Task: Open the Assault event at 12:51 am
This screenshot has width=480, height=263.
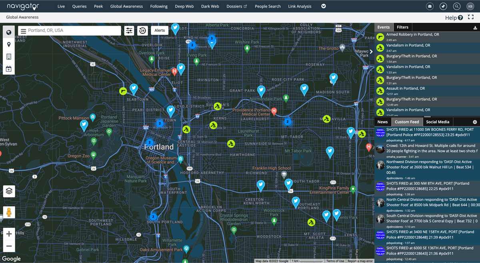Action: pyautogui.click(x=427, y=91)
